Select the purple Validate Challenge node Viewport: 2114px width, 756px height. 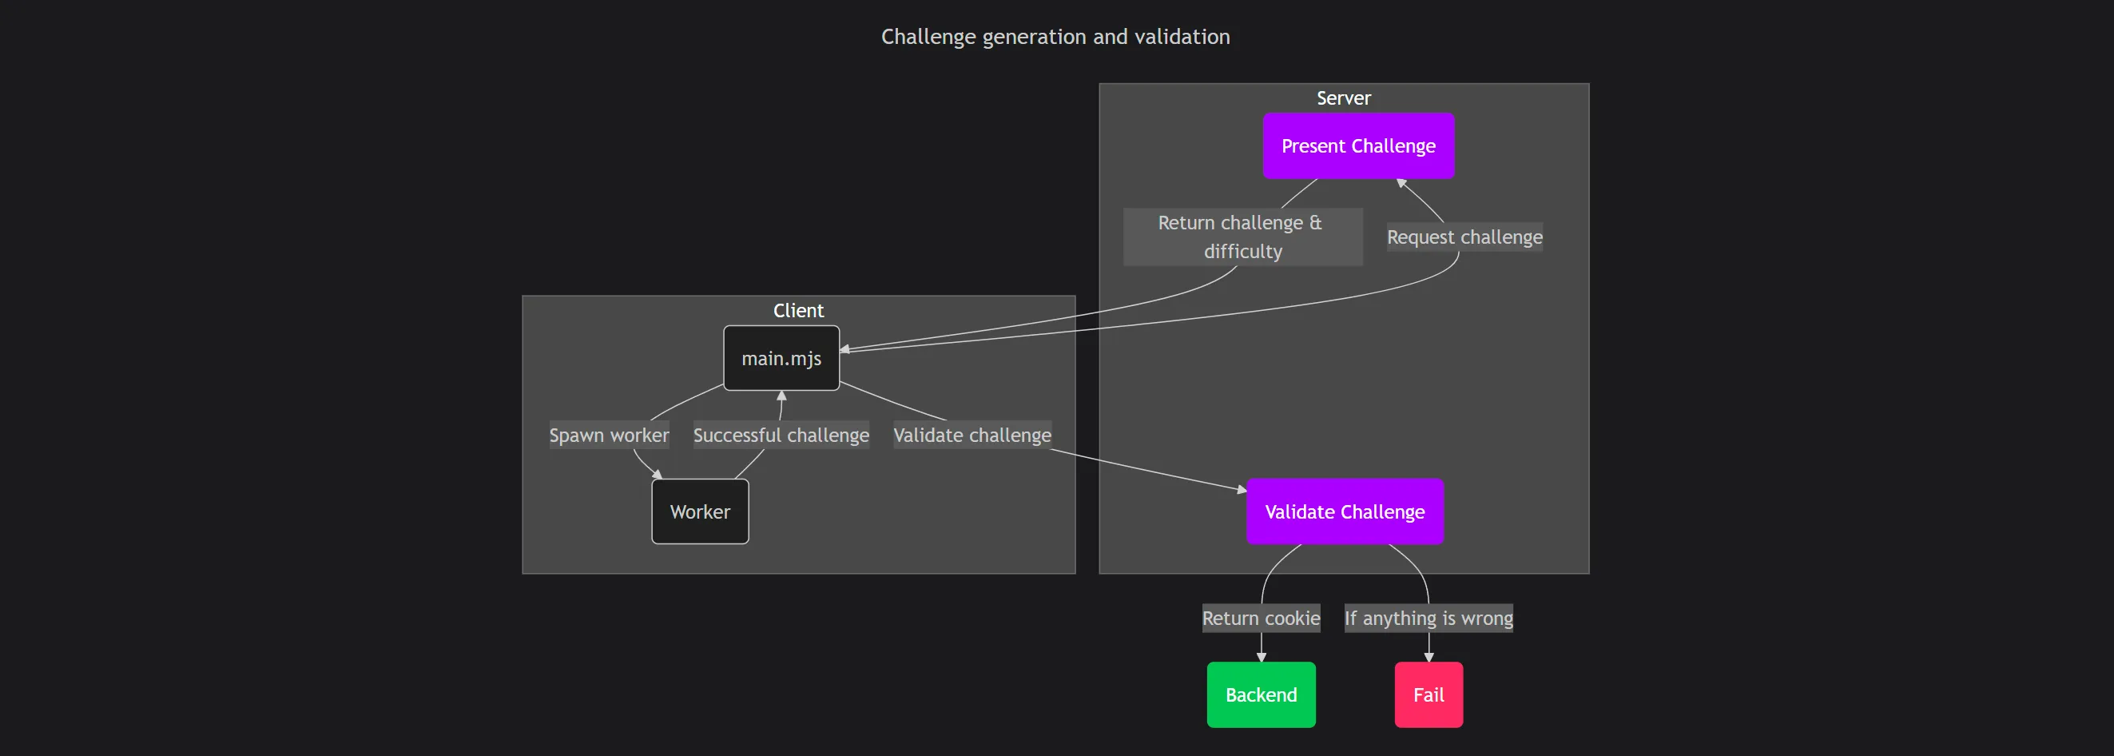point(1345,511)
